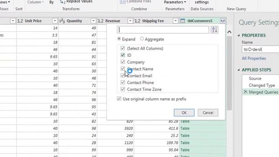279x157 pixels.
Task: Collapse the APPLIED STEPS section
Action: [x=238, y=70]
